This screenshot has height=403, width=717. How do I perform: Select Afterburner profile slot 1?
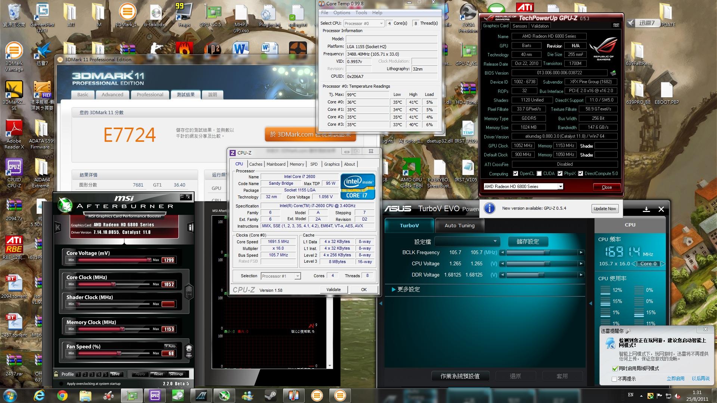coord(78,374)
